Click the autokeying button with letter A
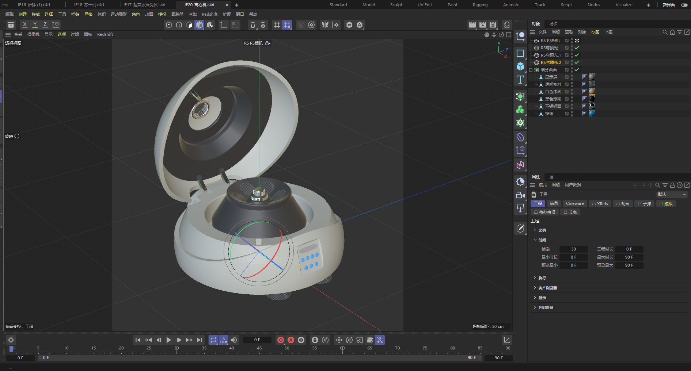The height and width of the screenshot is (371, 691). click(x=291, y=340)
